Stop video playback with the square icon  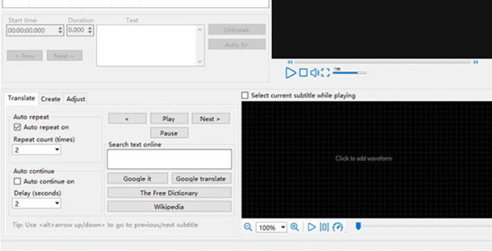303,73
